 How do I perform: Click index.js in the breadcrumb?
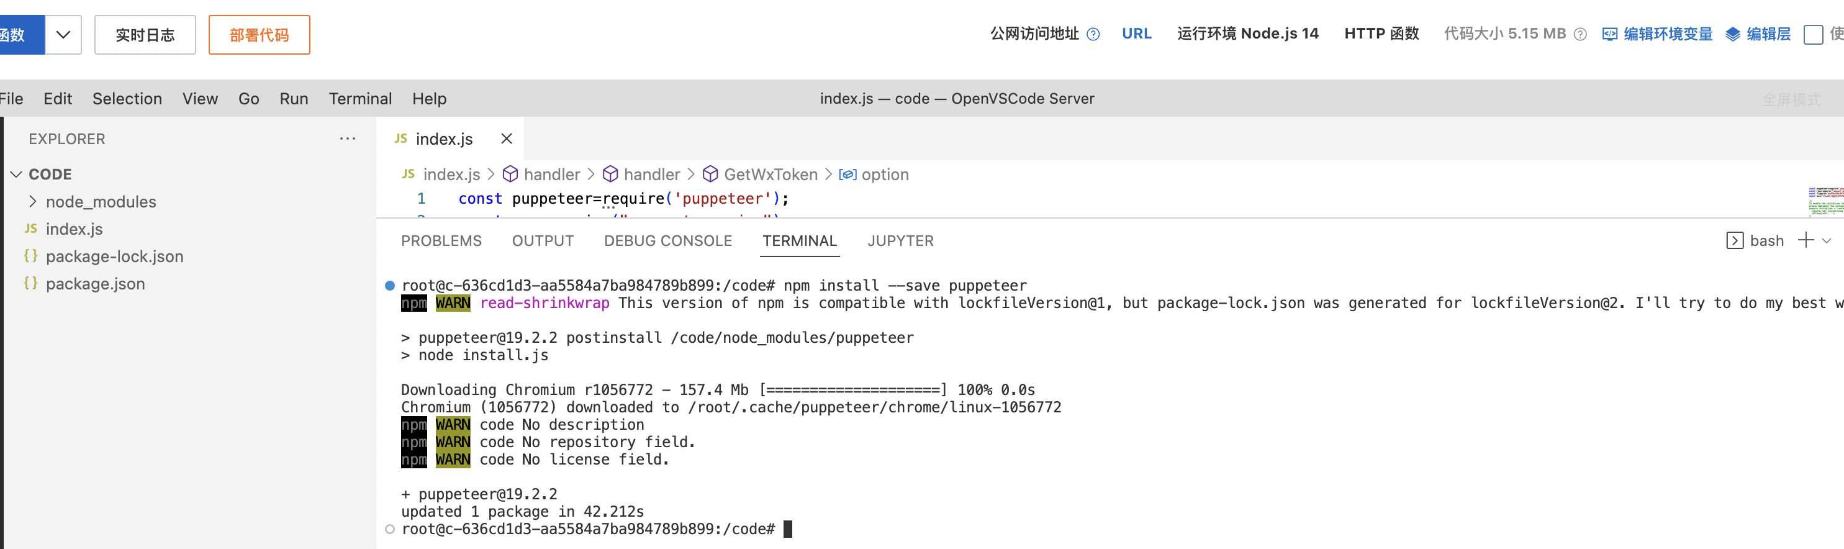pyautogui.click(x=451, y=175)
